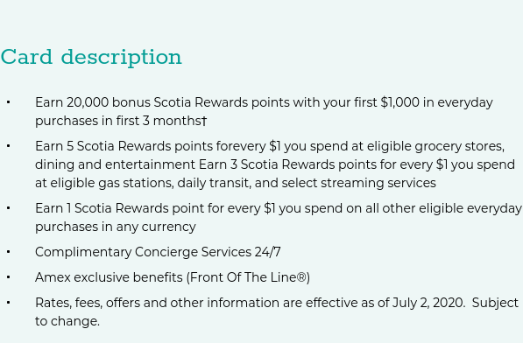
Task: Click the 'Front Of The Line' text
Action: (x=243, y=277)
